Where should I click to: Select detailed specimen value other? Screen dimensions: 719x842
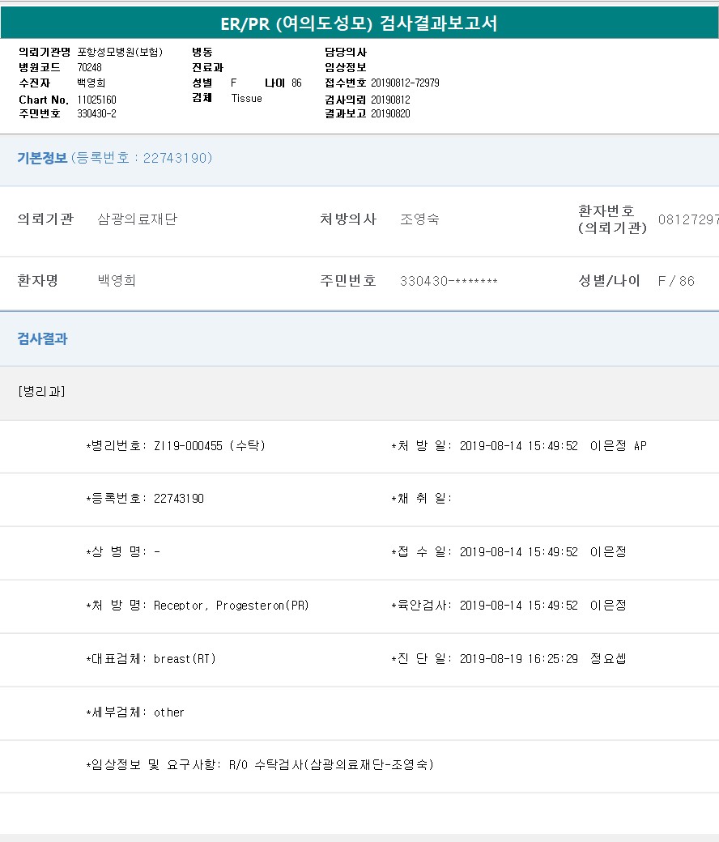[x=168, y=712]
